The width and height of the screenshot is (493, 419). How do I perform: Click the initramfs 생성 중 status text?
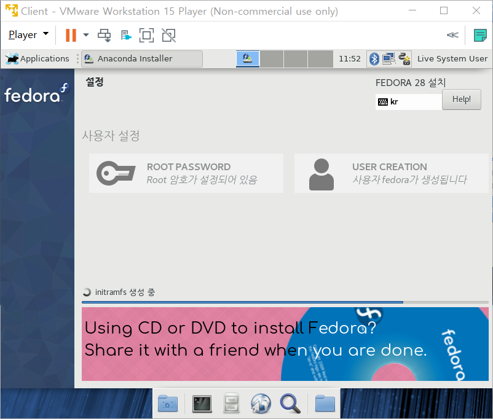tap(125, 292)
